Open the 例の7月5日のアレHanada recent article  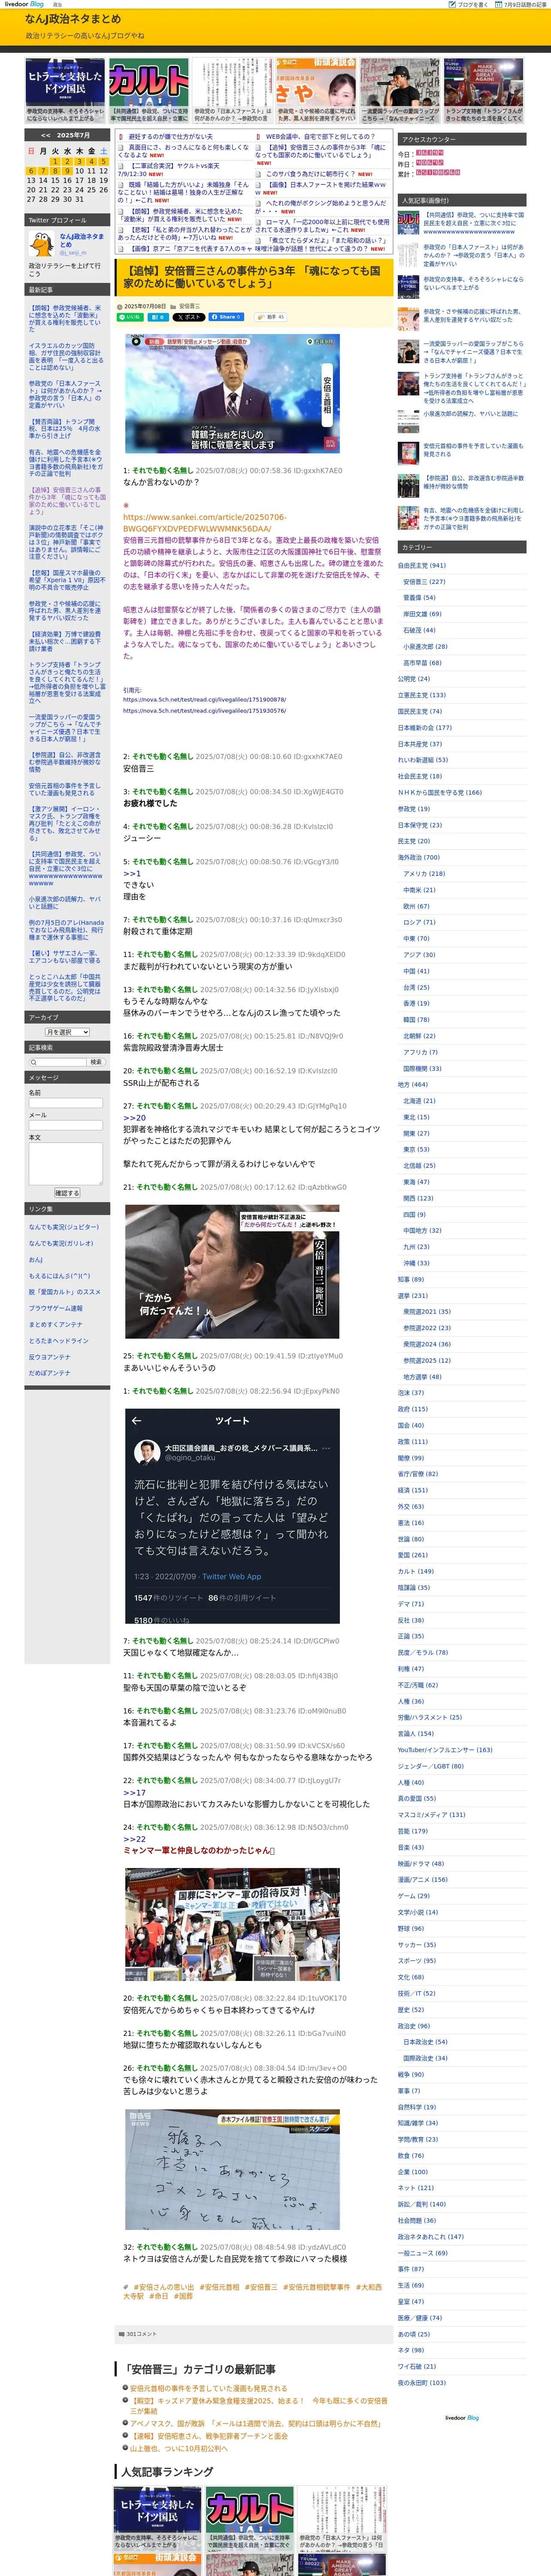[66, 930]
